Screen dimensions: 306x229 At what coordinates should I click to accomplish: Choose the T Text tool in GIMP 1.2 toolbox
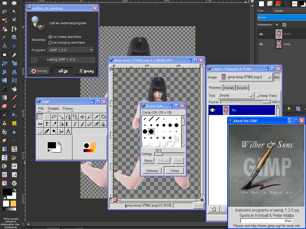pyautogui.click(x=47, y=124)
